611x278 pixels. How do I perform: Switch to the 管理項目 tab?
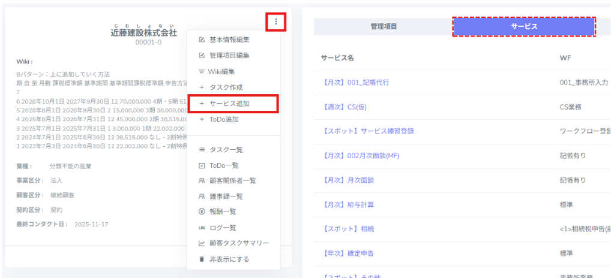click(384, 26)
